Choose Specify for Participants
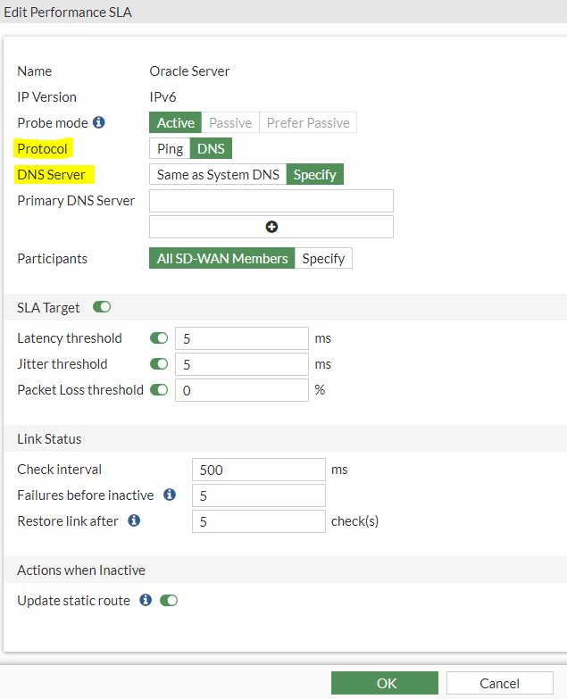The width and height of the screenshot is (567, 699). 323,259
